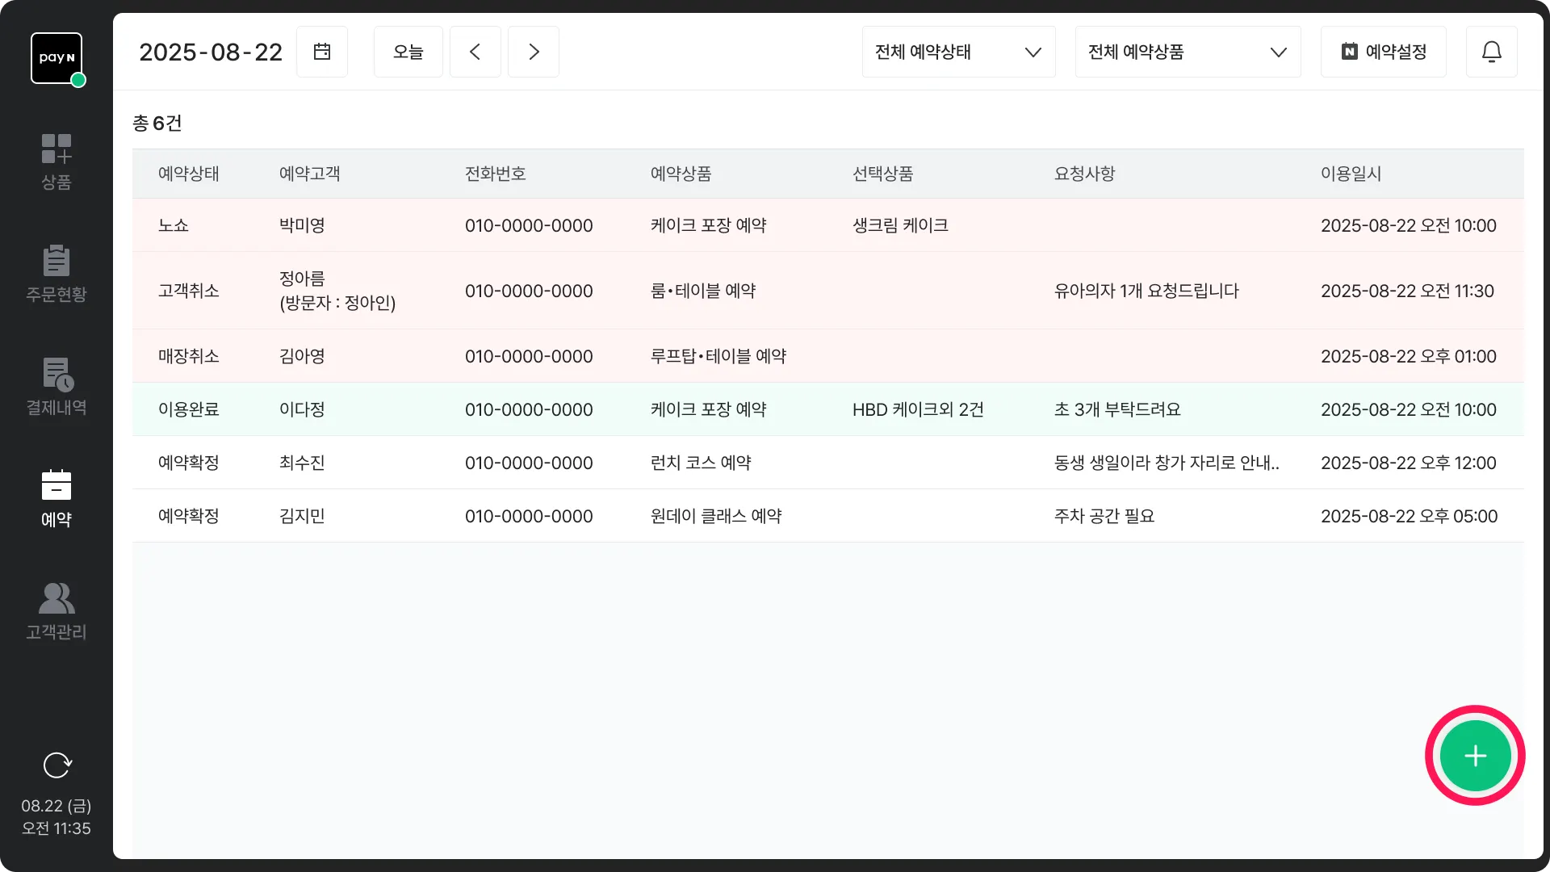Go to next day arrow
This screenshot has height=872, width=1550.
[533, 52]
